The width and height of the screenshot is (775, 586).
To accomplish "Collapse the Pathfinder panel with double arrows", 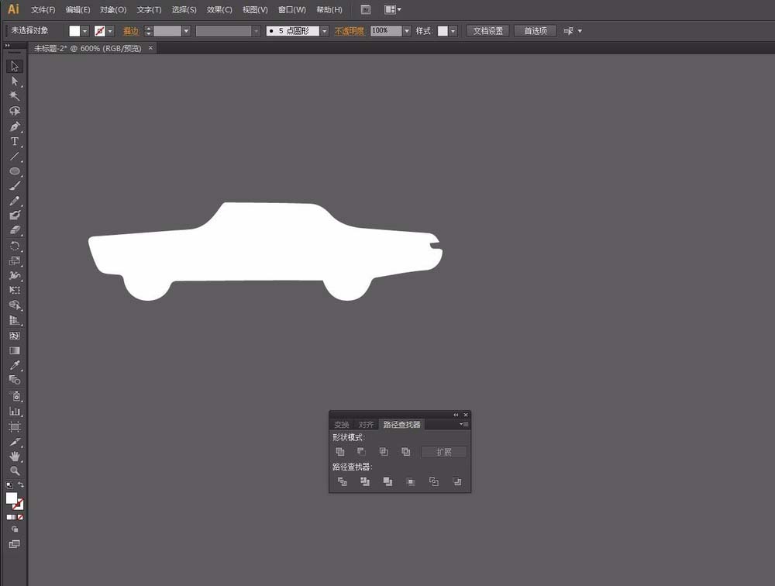I will pos(456,415).
